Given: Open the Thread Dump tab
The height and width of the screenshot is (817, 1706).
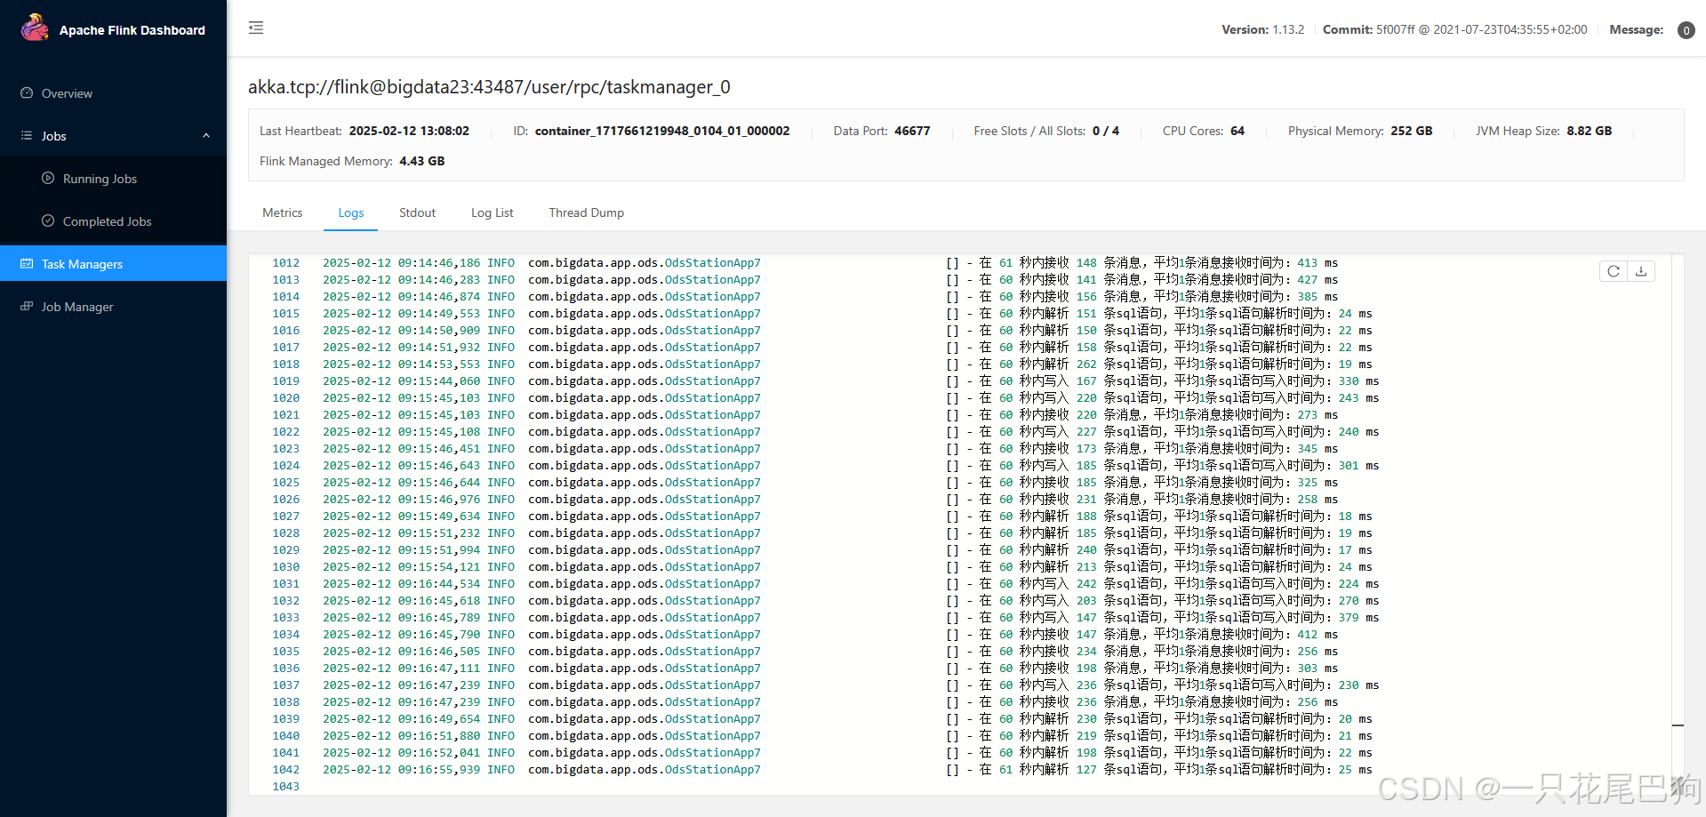Looking at the screenshot, I should [x=587, y=212].
